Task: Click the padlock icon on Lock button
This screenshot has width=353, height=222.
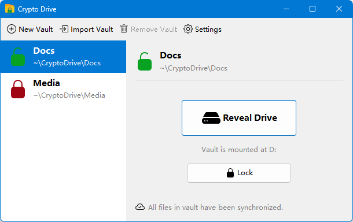Action: pyautogui.click(x=230, y=173)
